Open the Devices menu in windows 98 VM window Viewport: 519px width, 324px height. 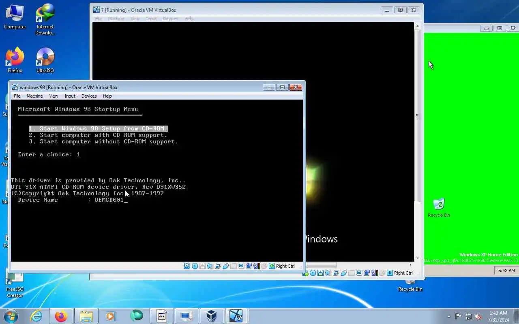(89, 96)
